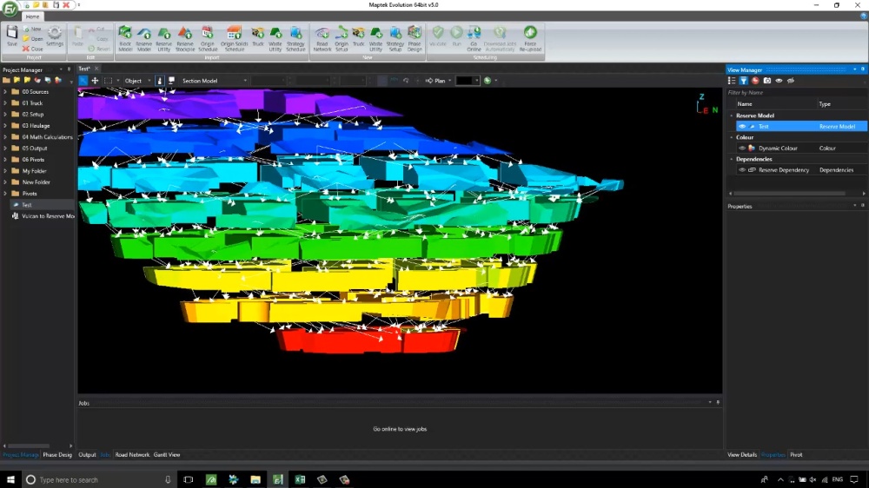Viewport: 869px width, 488px height.
Task: Open Reserve Utility in Import group
Action: pyautogui.click(x=164, y=38)
